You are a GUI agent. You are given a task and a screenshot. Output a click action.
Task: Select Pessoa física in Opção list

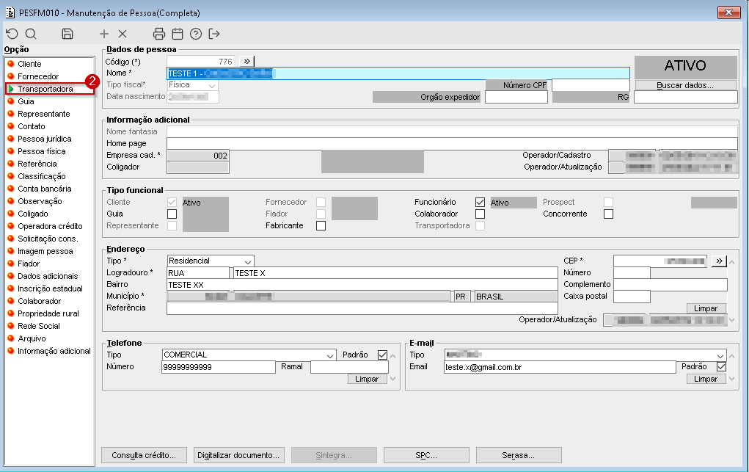42,151
